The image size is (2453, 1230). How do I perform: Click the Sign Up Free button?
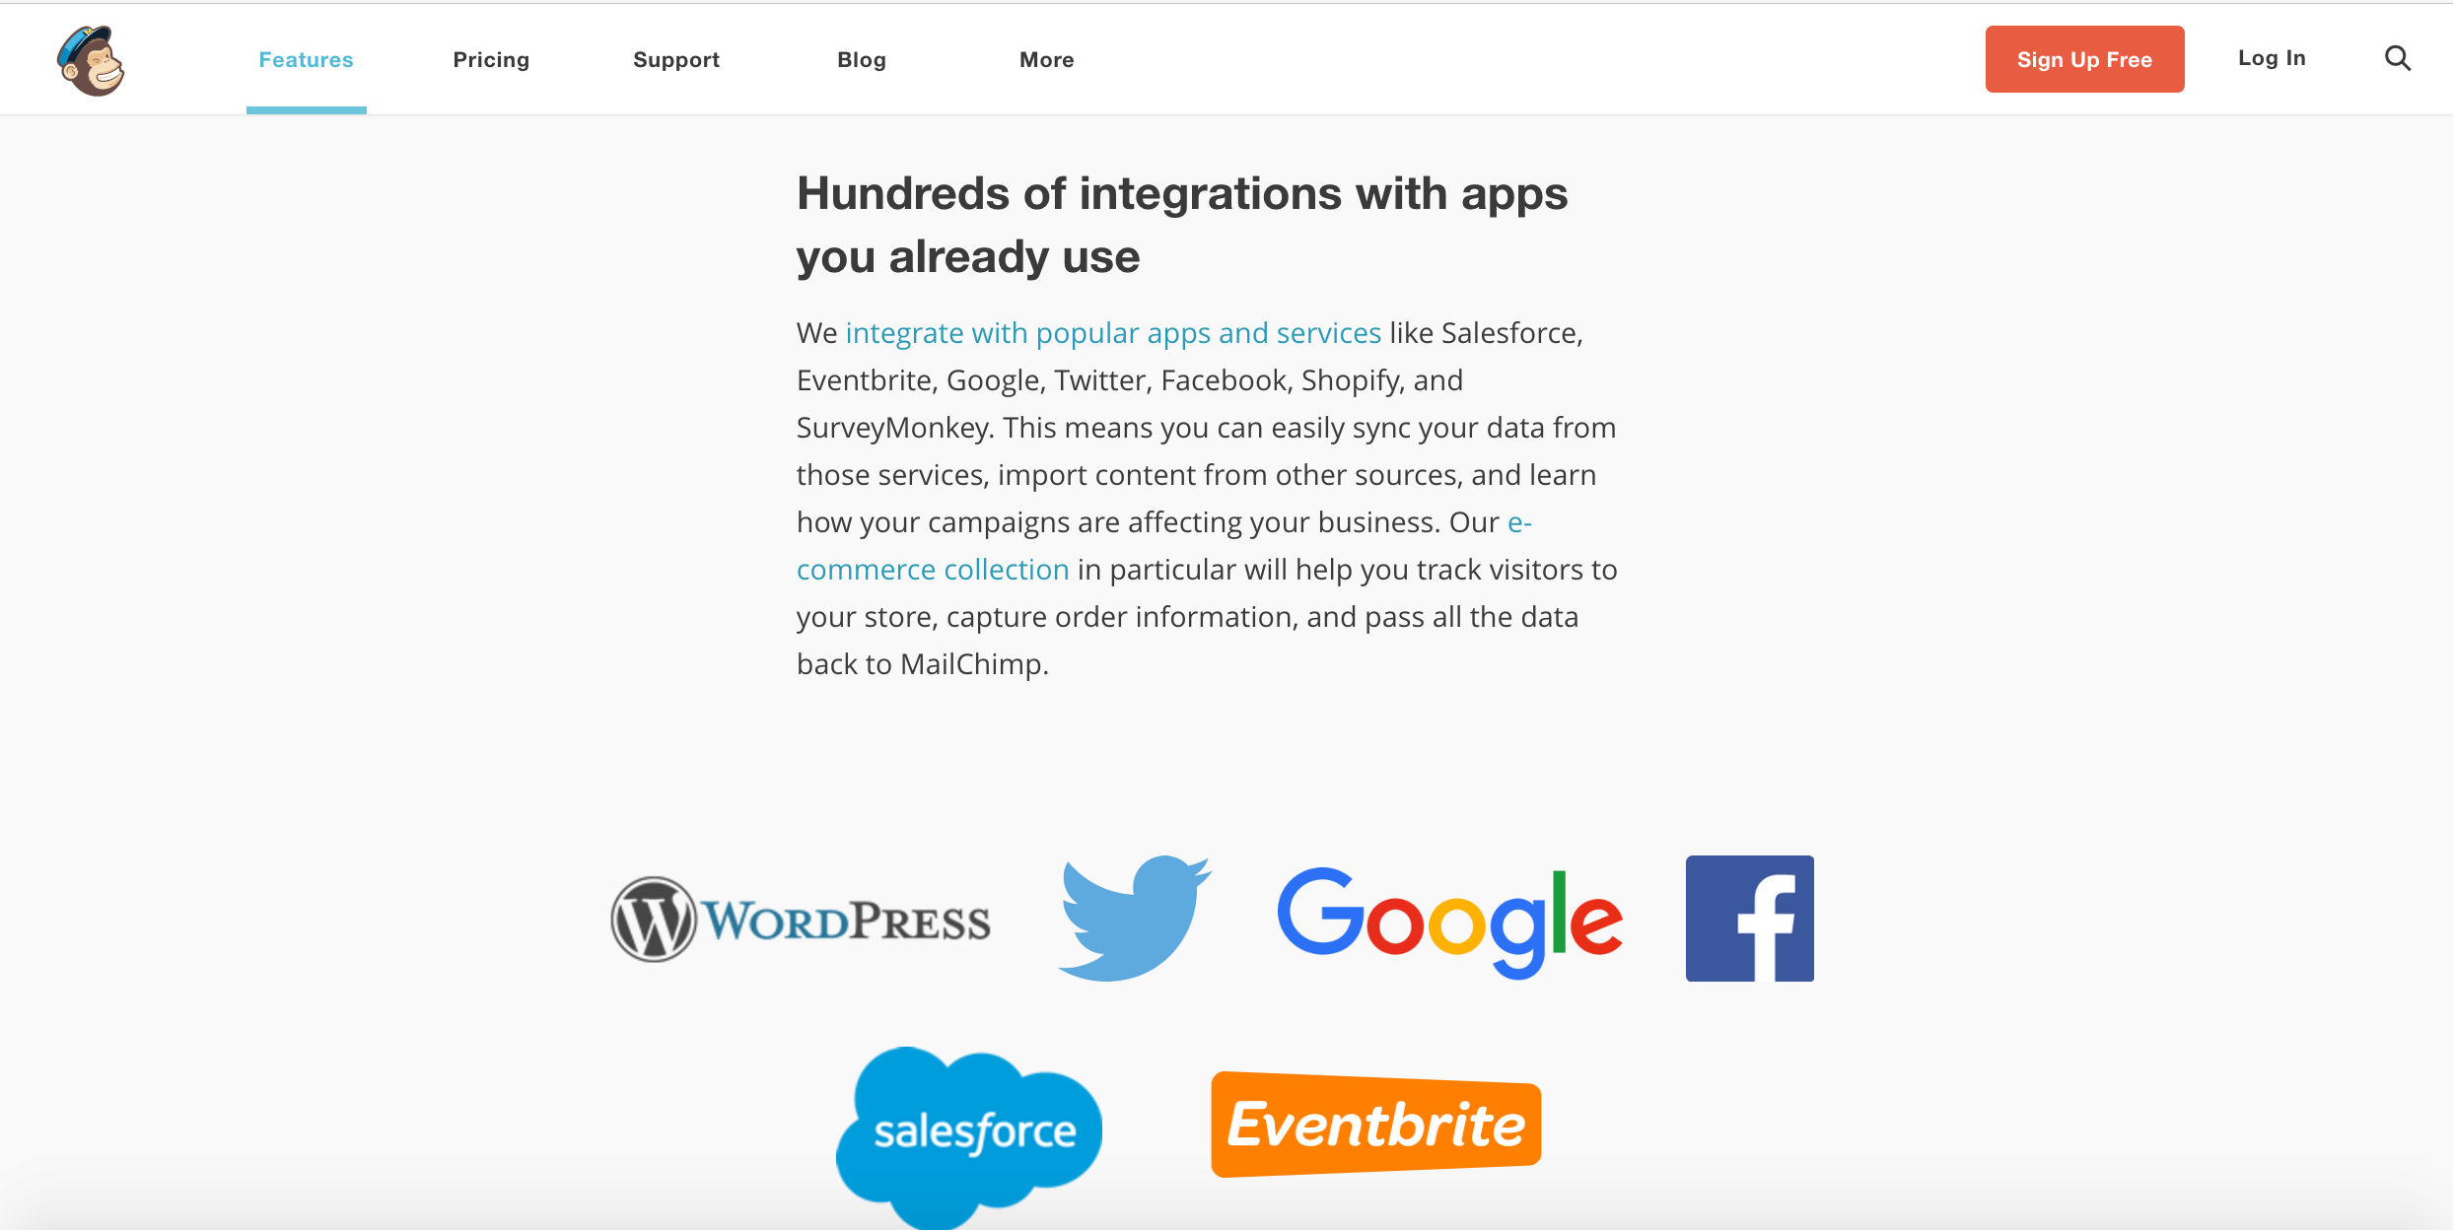pos(2085,59)
